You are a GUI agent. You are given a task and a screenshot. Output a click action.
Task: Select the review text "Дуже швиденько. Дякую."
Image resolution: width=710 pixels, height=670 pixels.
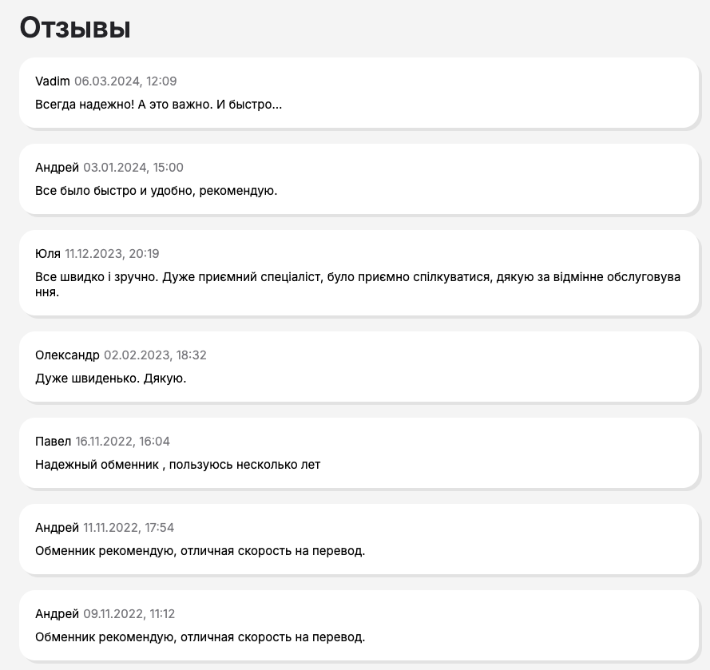[x=110, y=378]
